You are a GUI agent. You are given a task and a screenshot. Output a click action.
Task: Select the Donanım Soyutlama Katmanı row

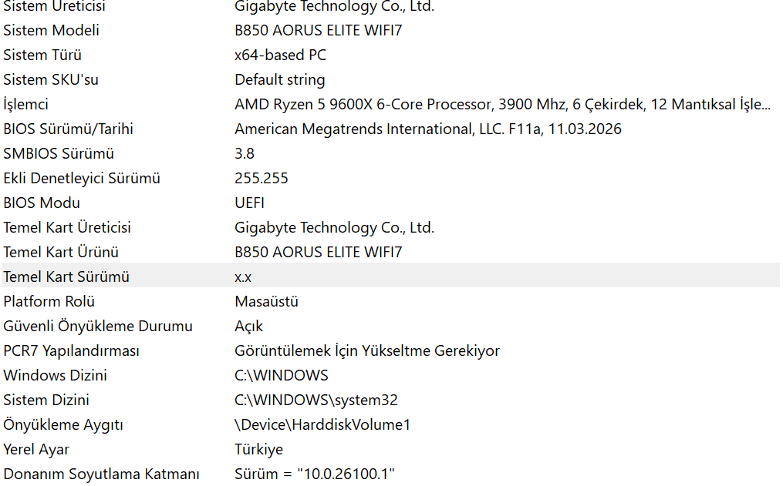pos(390,474)
